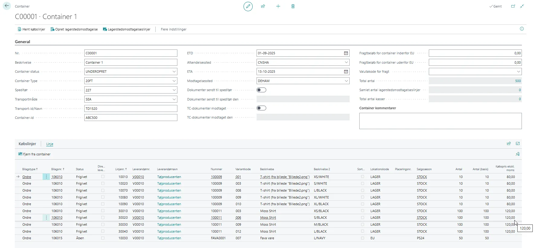
Task: Click the back arrow icon
Action: coord(7,6)
